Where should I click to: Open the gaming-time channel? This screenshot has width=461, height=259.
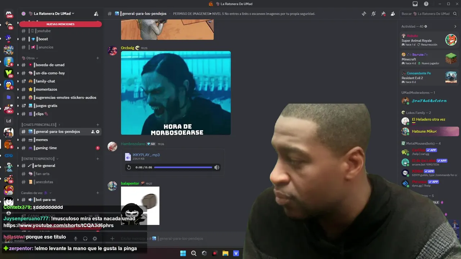point(60,148)
